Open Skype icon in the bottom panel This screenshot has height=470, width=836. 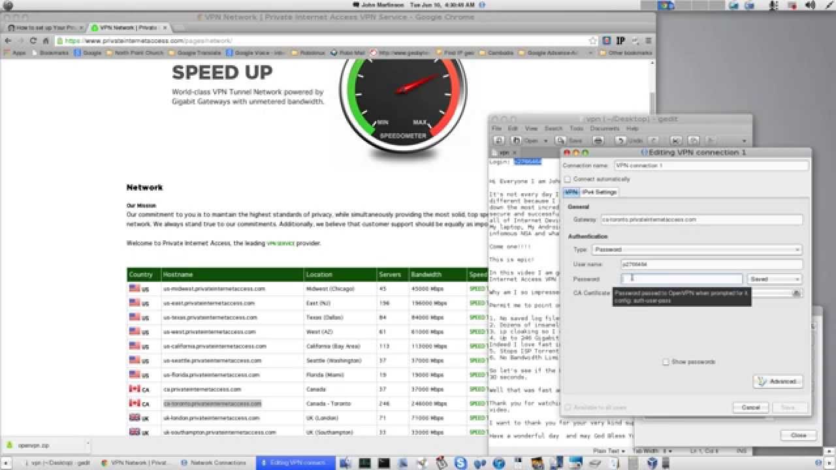[462, 463]
